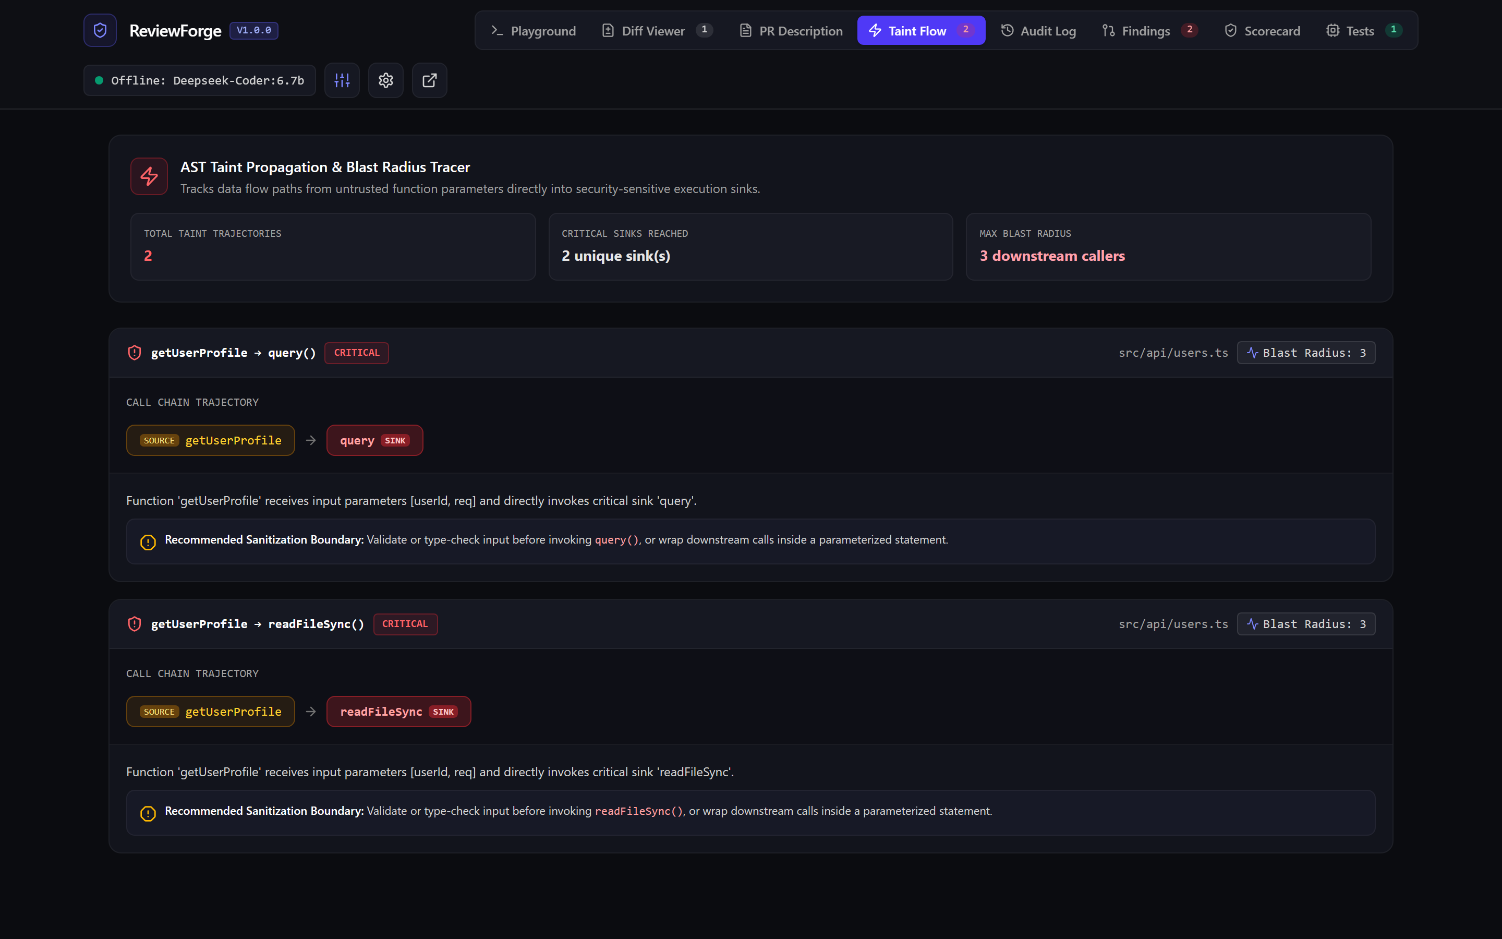Click the external link export icon
This screenshot has width=1502, height=939.
coord(430,80)
